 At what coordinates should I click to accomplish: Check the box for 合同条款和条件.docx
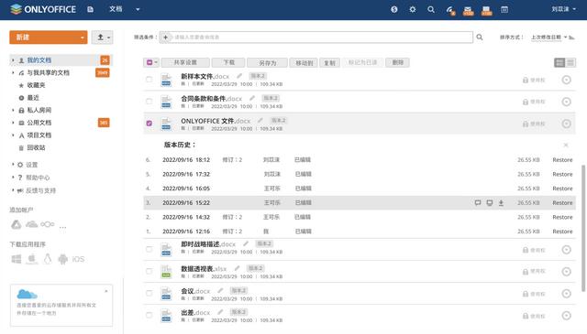tap(149, 102)
